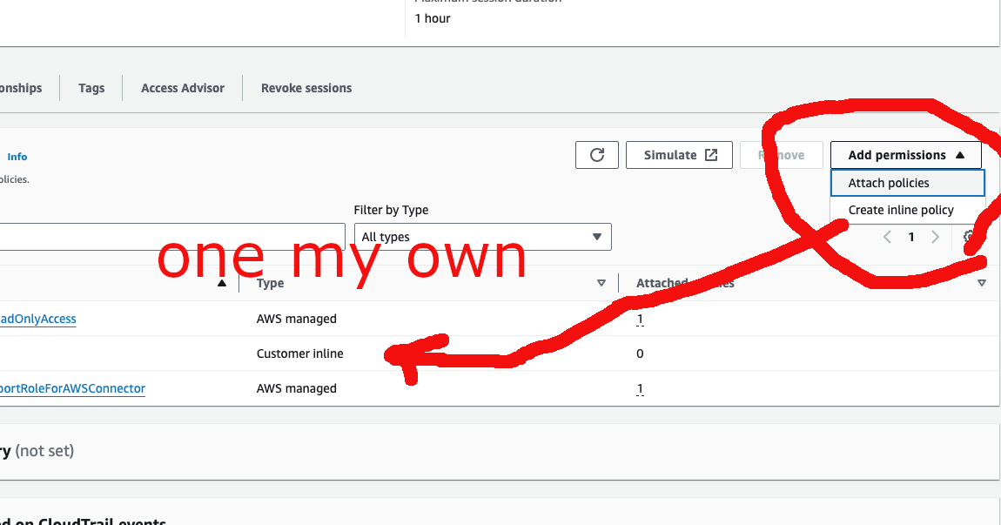The height and width of the screenshot is (525, 1001).
Task: Switch to the Tags tab
Action: pos(91,88)
